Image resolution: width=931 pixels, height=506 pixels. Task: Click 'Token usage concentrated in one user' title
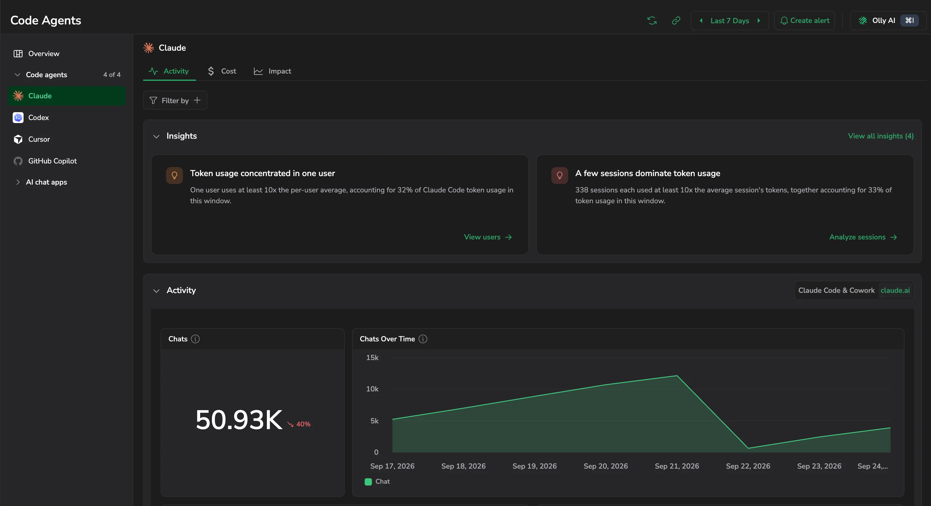tap(262, 173)
